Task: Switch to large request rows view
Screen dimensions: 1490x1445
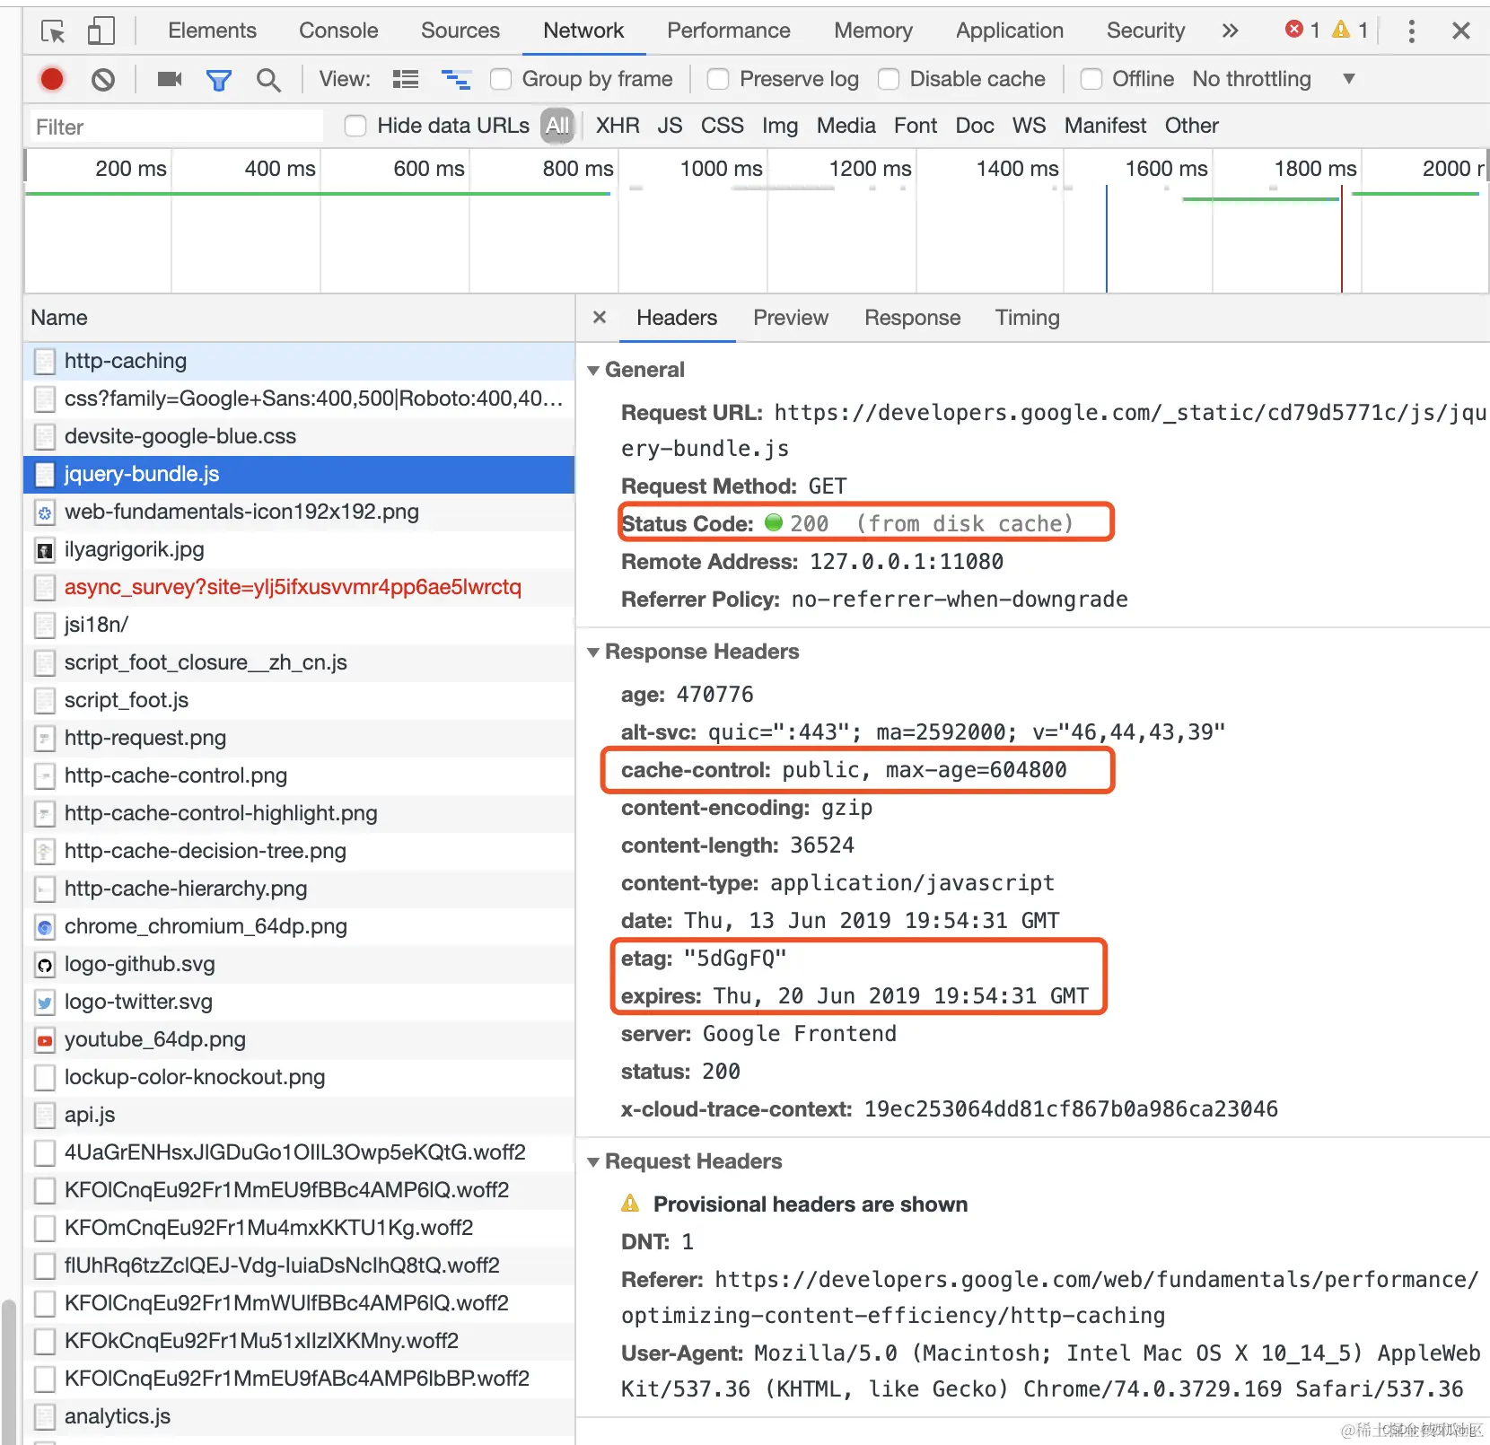Action: [x=406, y=80]
